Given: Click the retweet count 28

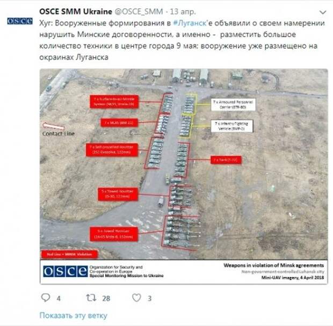Looking at the screenshot, I should [106, 299].
